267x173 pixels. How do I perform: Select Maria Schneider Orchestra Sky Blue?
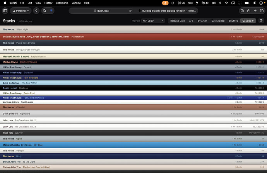(x=133, y=145)
